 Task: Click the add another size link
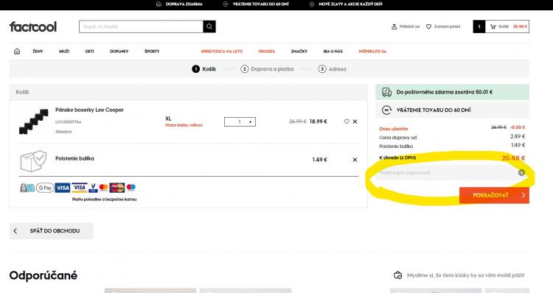[184, 125]
